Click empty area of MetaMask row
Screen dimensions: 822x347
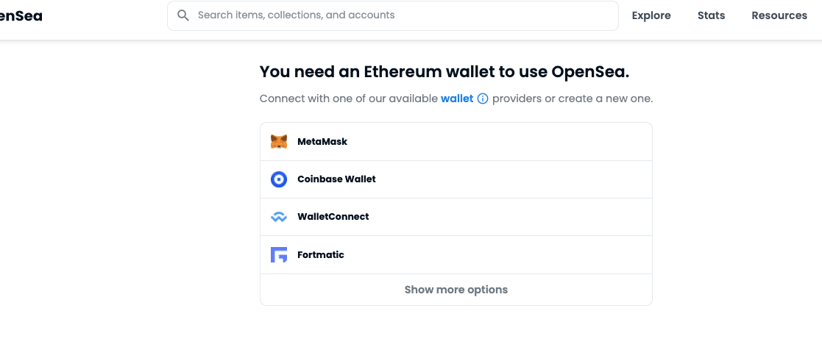498,141
